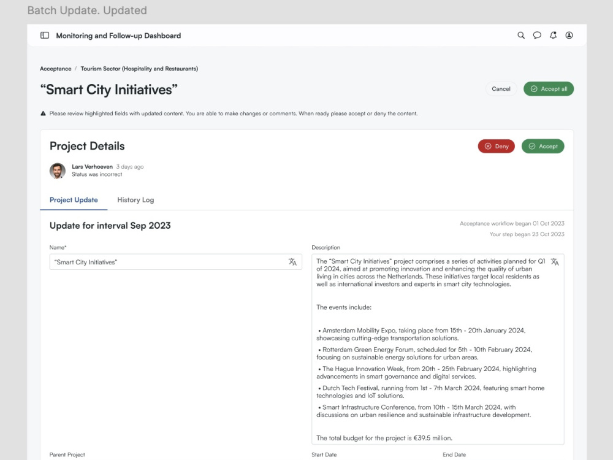Click the Parent Project label
Screen dimensions: 613x460
click(x=67, y=454)
